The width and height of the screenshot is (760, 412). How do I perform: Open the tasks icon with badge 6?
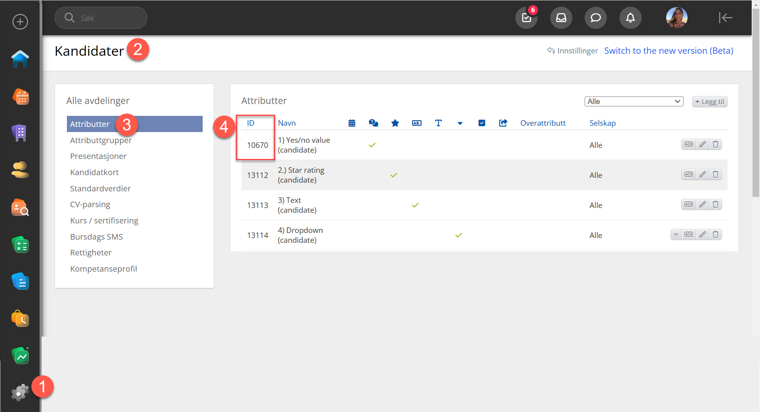(526, 18)
